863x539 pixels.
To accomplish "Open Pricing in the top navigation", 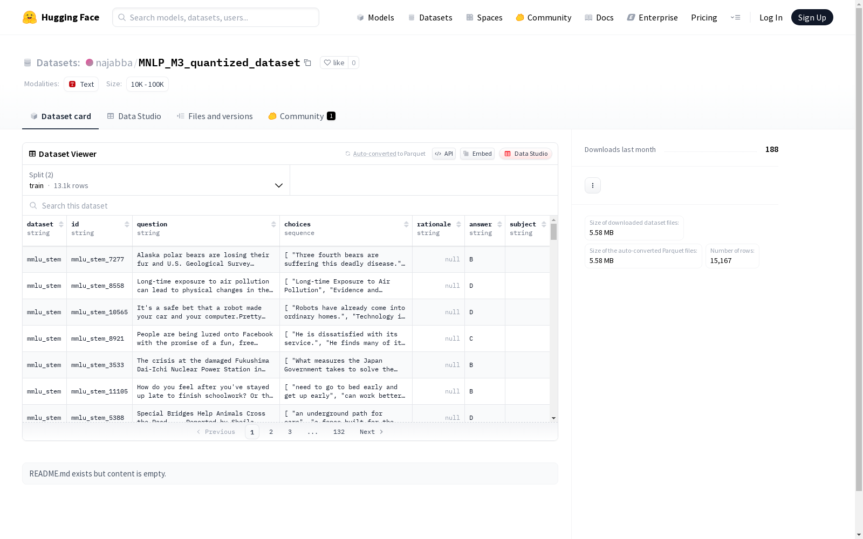I will (x=704, y=17).
